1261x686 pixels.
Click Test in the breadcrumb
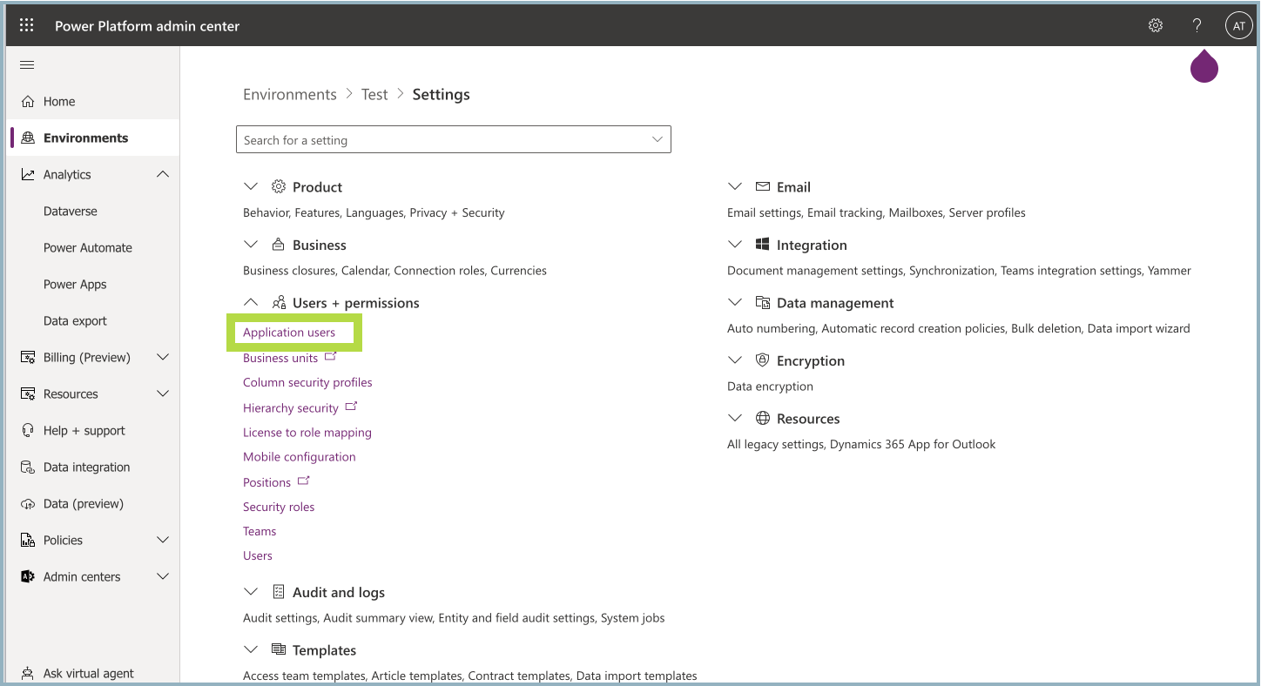point(374,94)
